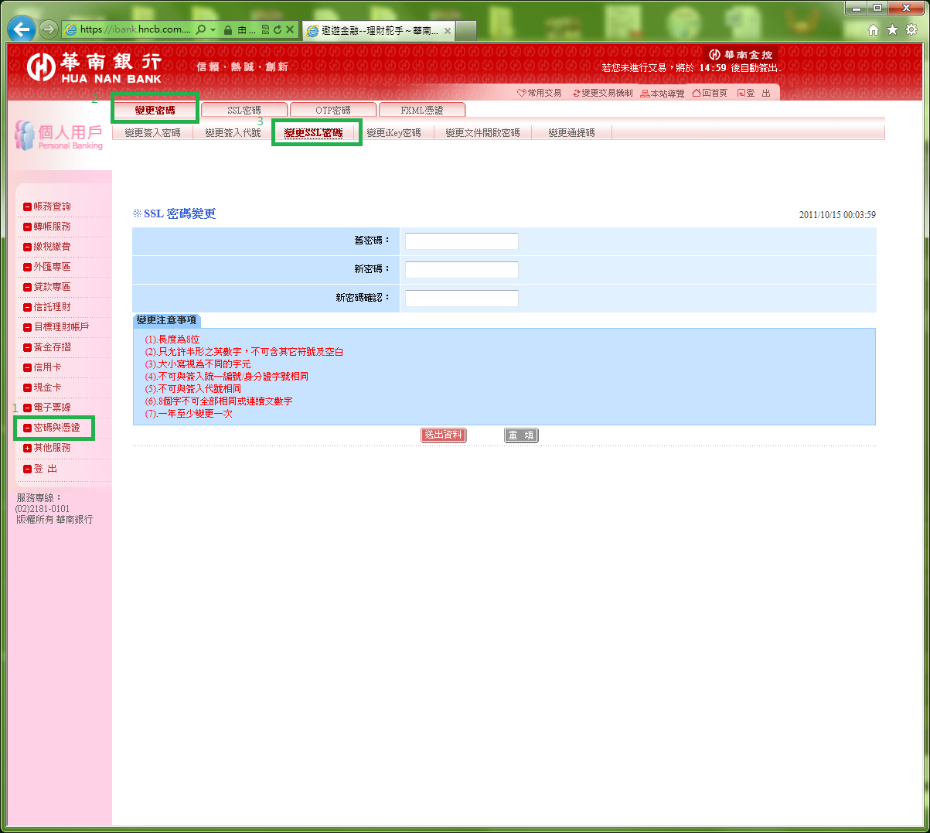The height and width of the screenshot is (833, 930).
Task: Open the 變更iKey密碼 sub-tab
Action: pyautogui.click(x=393, y=133)
